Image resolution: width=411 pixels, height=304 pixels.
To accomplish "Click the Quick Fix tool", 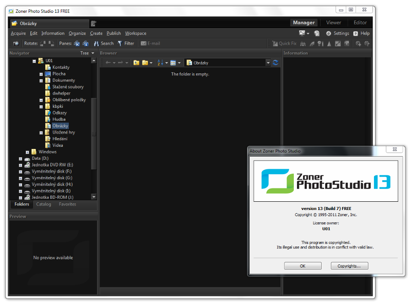I will [x=285, y=44].
